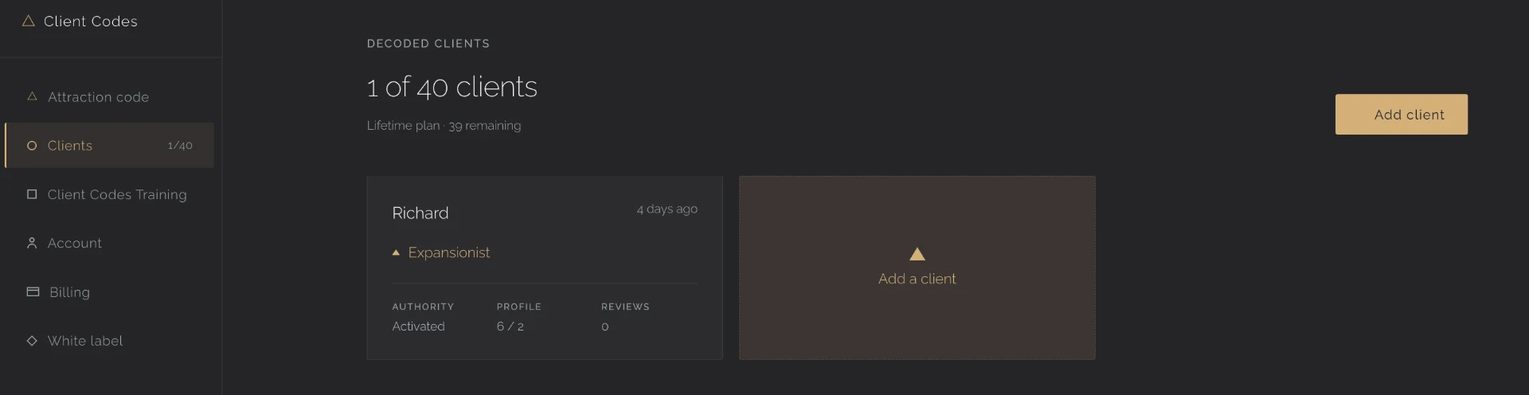Click the diamond icon beside White label
The width and height of the screenshot is (1529, 395).
tap(32, 341)
